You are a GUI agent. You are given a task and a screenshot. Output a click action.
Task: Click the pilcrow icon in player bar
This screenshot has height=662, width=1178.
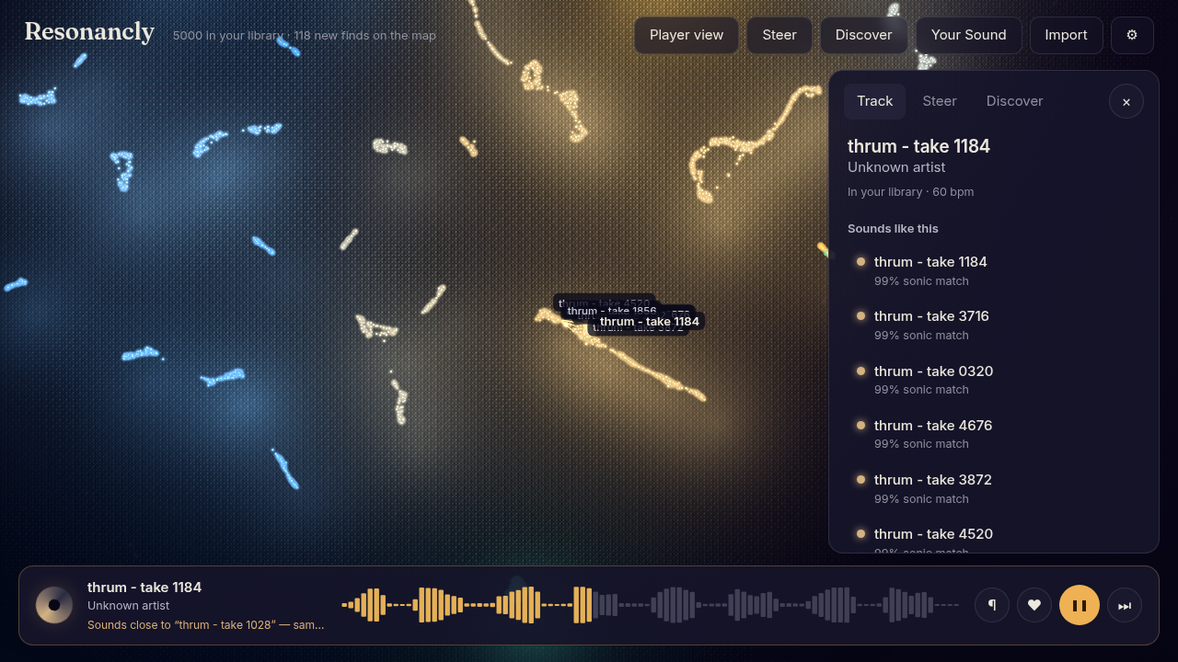click(992, 605)
